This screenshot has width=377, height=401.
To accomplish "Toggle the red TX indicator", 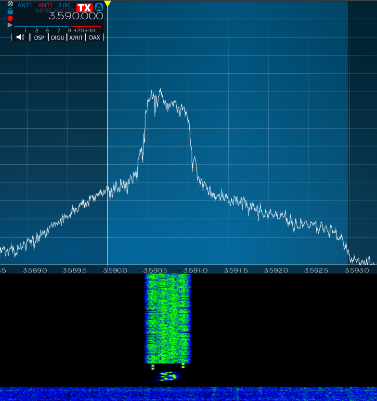I will tap(84, 7).
